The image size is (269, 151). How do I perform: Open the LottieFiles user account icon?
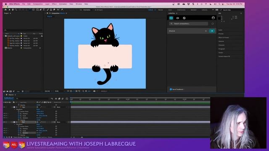213,18
